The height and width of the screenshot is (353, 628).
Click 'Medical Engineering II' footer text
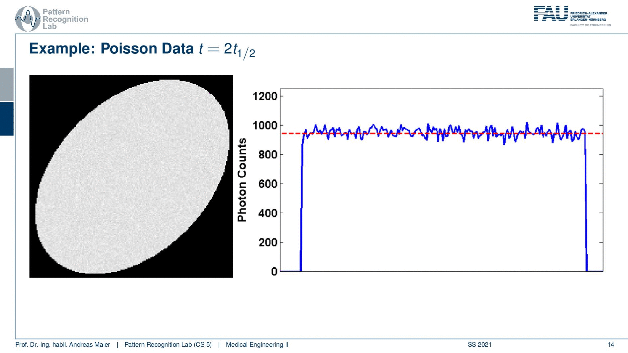pos(257,345)
